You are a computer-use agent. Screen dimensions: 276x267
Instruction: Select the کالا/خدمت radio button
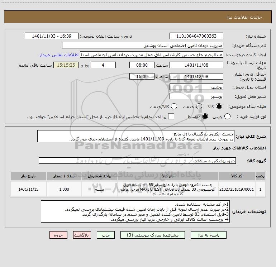click(x=174, y=106)
